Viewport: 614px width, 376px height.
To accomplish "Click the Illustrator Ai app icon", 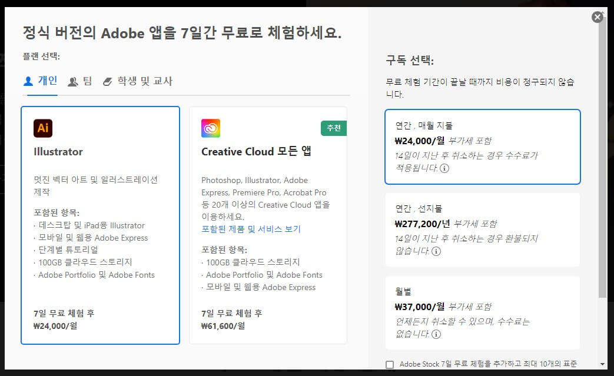I will click(x=43, y=128).
